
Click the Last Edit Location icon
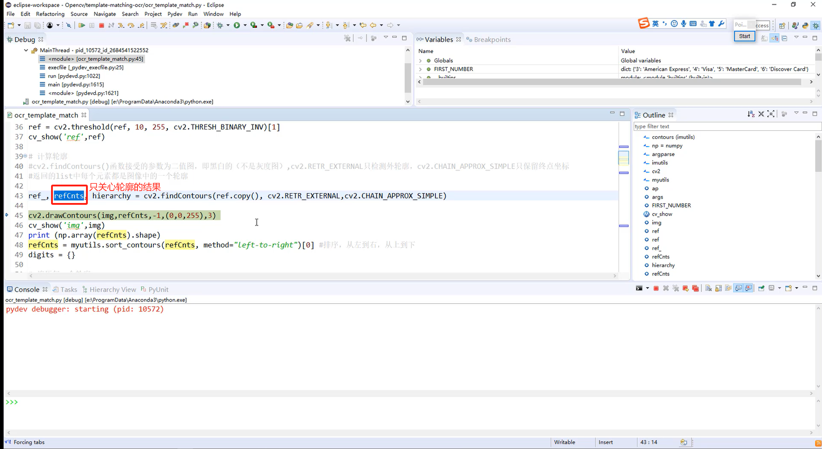coord(363,25)
